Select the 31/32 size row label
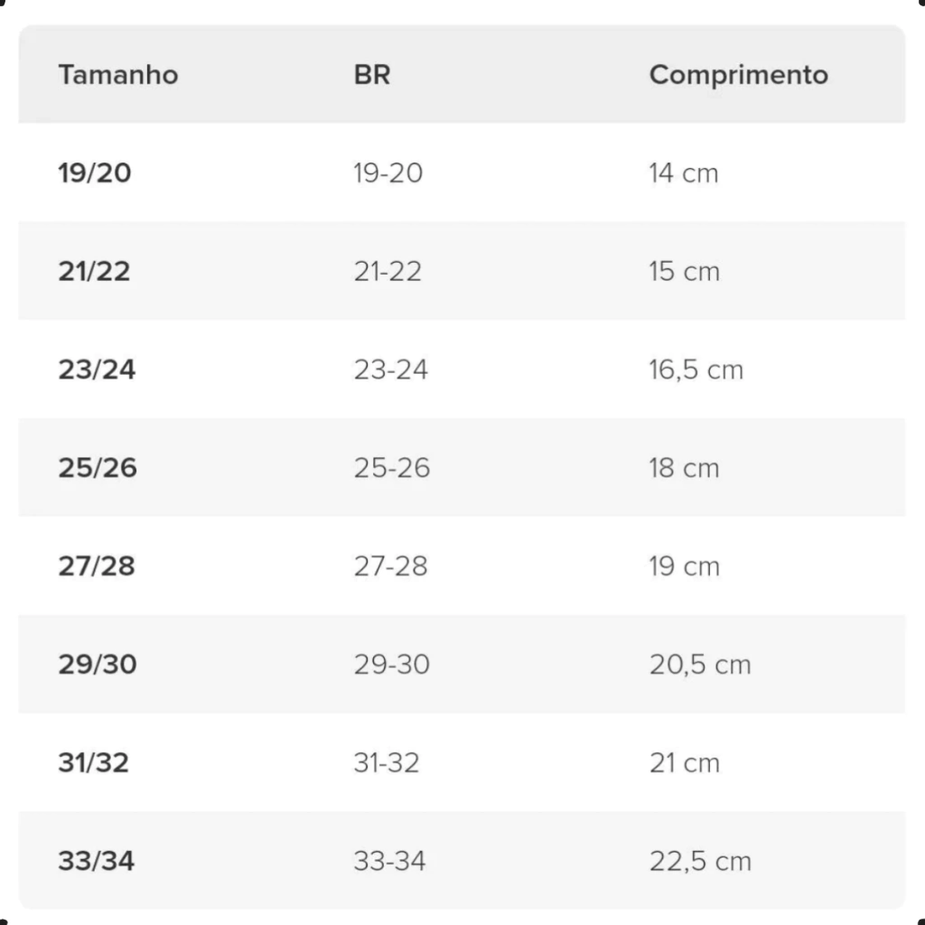This screenshot has width=925, height=925. (94, 763)
